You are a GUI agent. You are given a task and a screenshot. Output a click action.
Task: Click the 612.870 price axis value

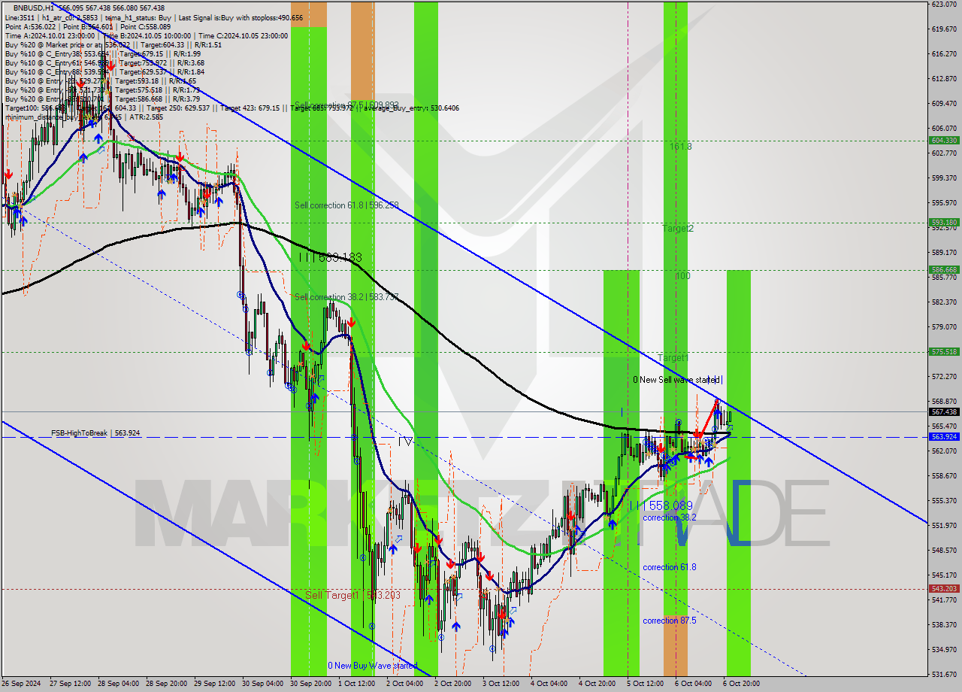click(x=944, y=78)
